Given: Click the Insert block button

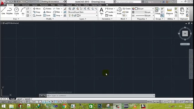Looking at the screenshot, I should click(x=119, y=11).
